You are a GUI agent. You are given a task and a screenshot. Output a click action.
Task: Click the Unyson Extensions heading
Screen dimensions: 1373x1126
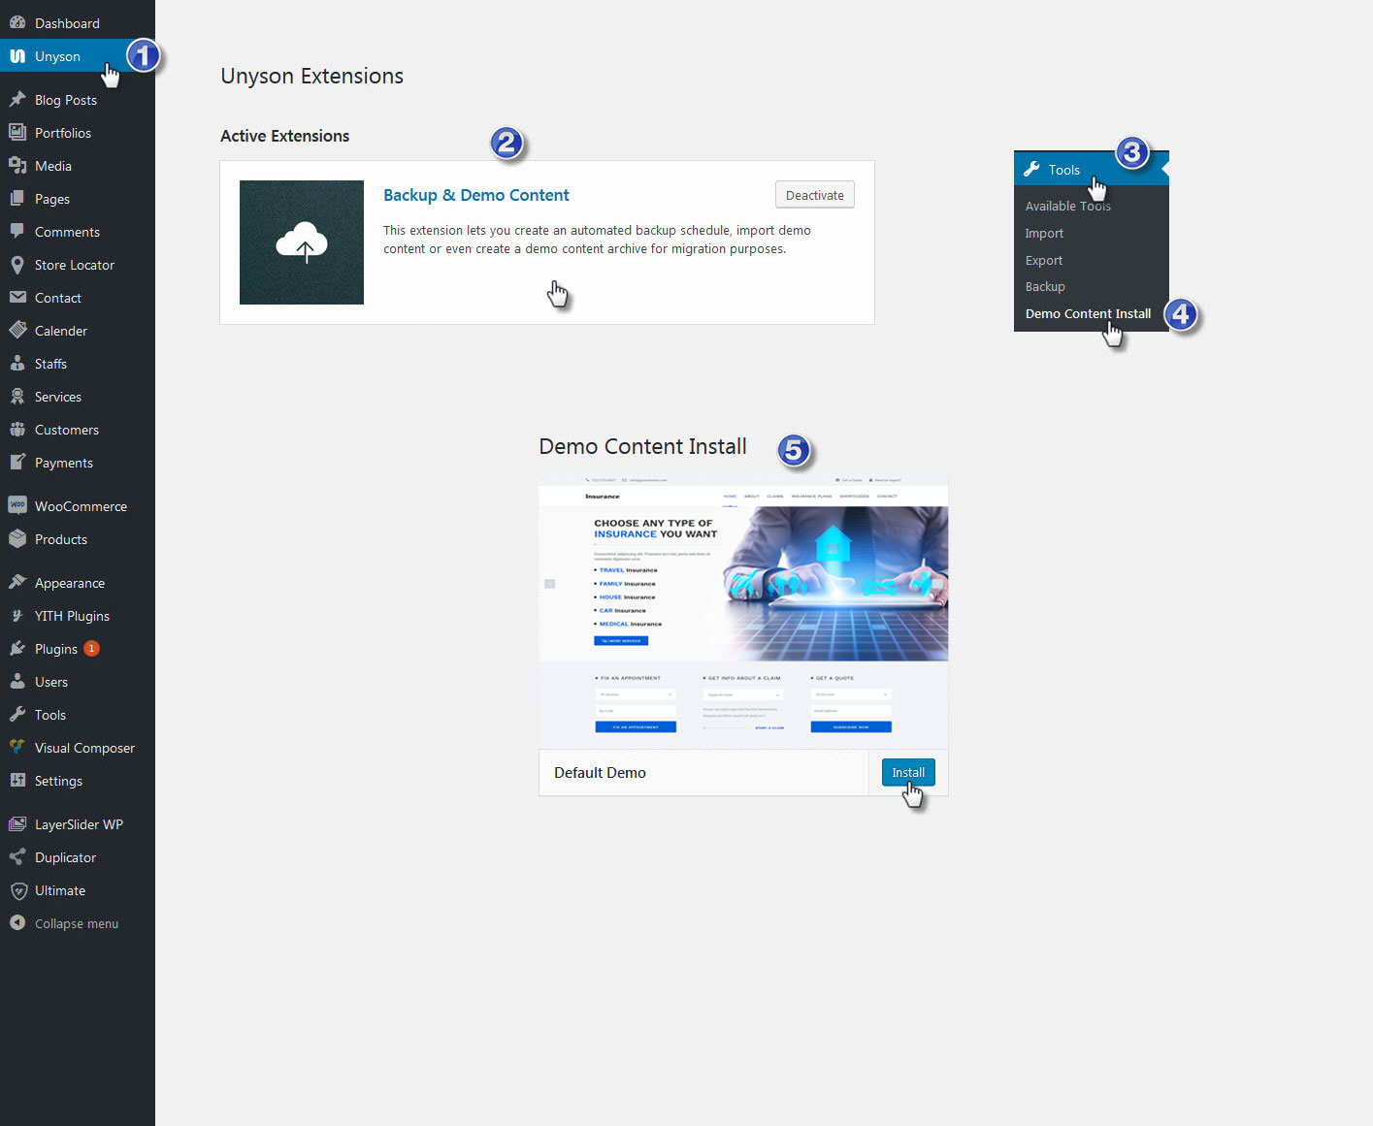point(311,76)
